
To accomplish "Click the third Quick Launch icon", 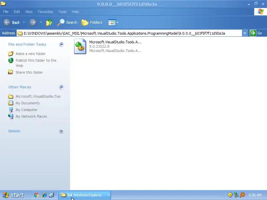I will (x=52, y=195).
